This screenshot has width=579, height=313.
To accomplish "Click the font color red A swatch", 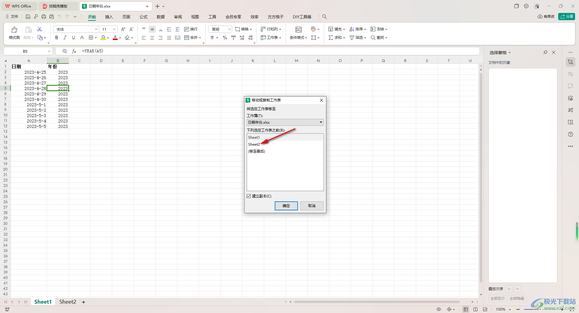I will pyautogui.click(x=115, y=38).
